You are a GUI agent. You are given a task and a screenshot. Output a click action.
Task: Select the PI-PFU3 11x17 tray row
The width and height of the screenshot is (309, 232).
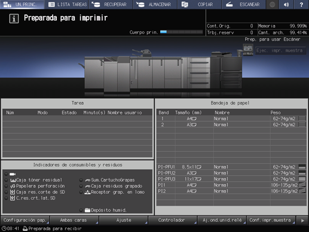pyautogui.click(x=231, y=179)
